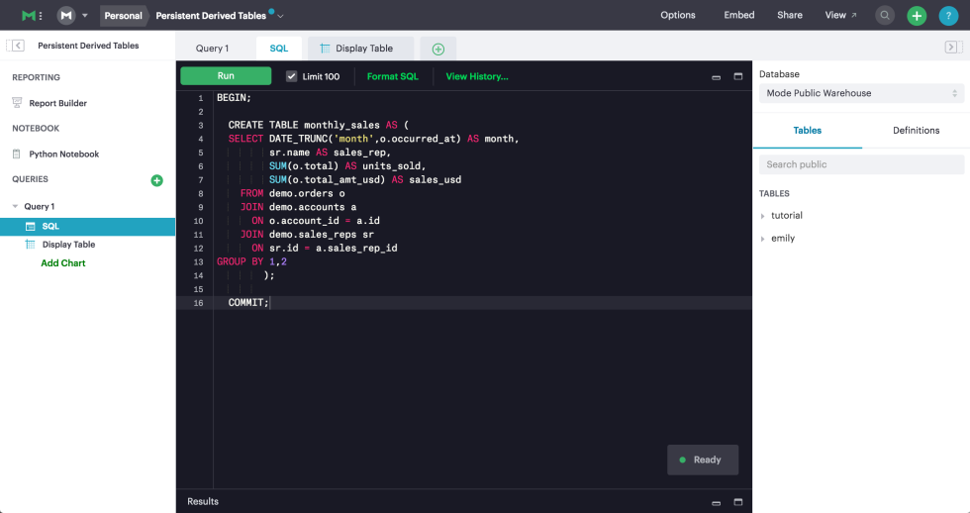
Task: Click the Ready status indicator
Action: tap(702, 460)
